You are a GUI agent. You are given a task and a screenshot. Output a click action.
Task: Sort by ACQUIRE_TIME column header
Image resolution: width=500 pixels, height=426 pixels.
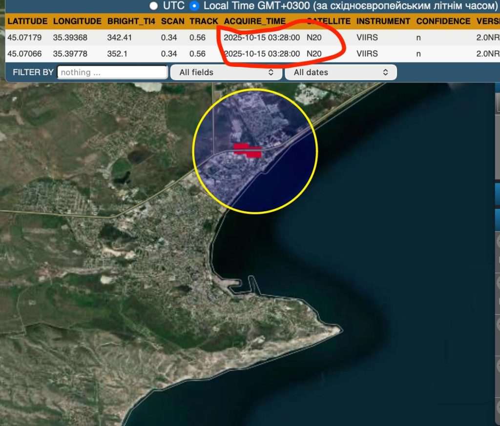click(254, 21)
